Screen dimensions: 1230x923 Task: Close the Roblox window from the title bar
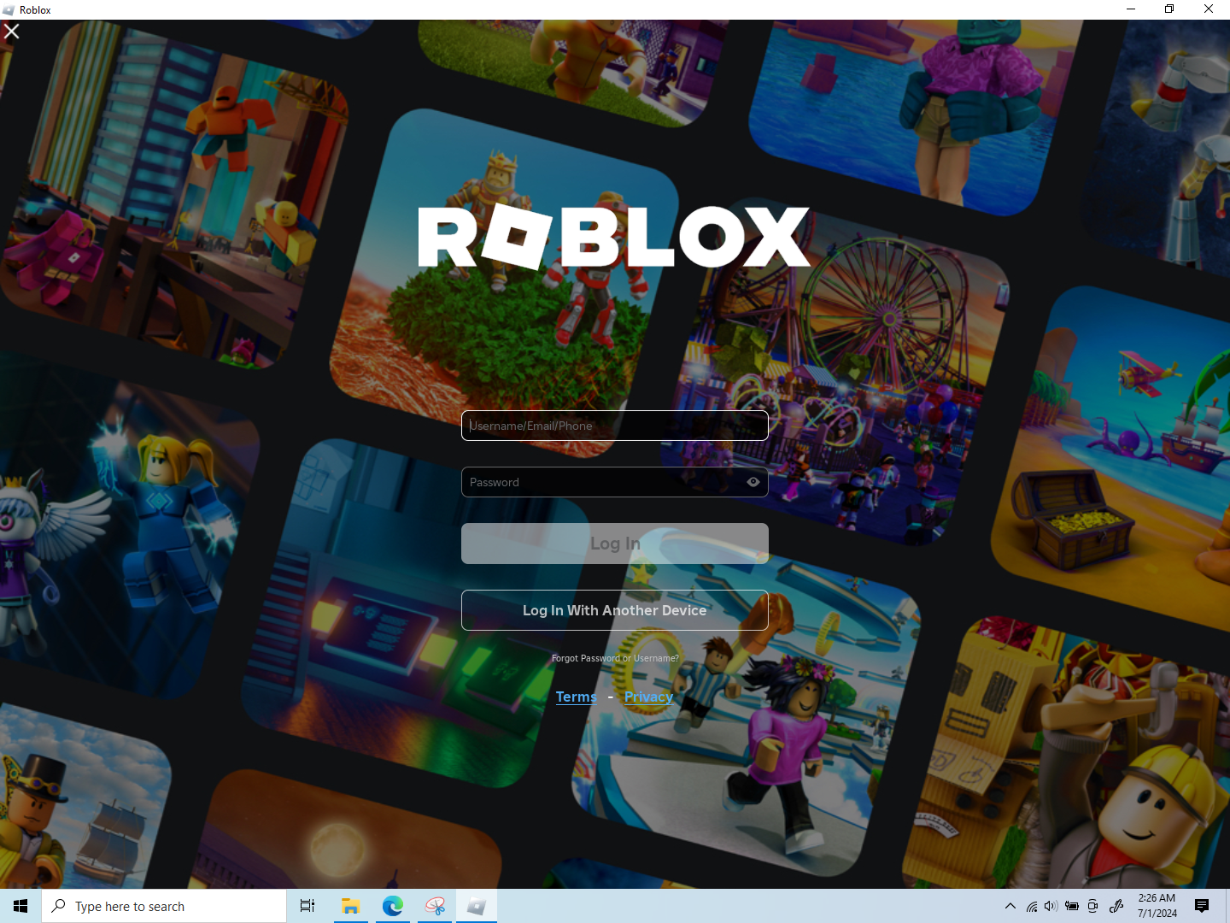click(x=1209, y=9)
